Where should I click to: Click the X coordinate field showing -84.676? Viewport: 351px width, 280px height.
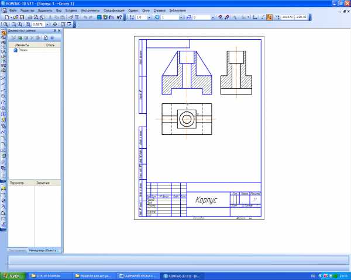coord(288,17)
